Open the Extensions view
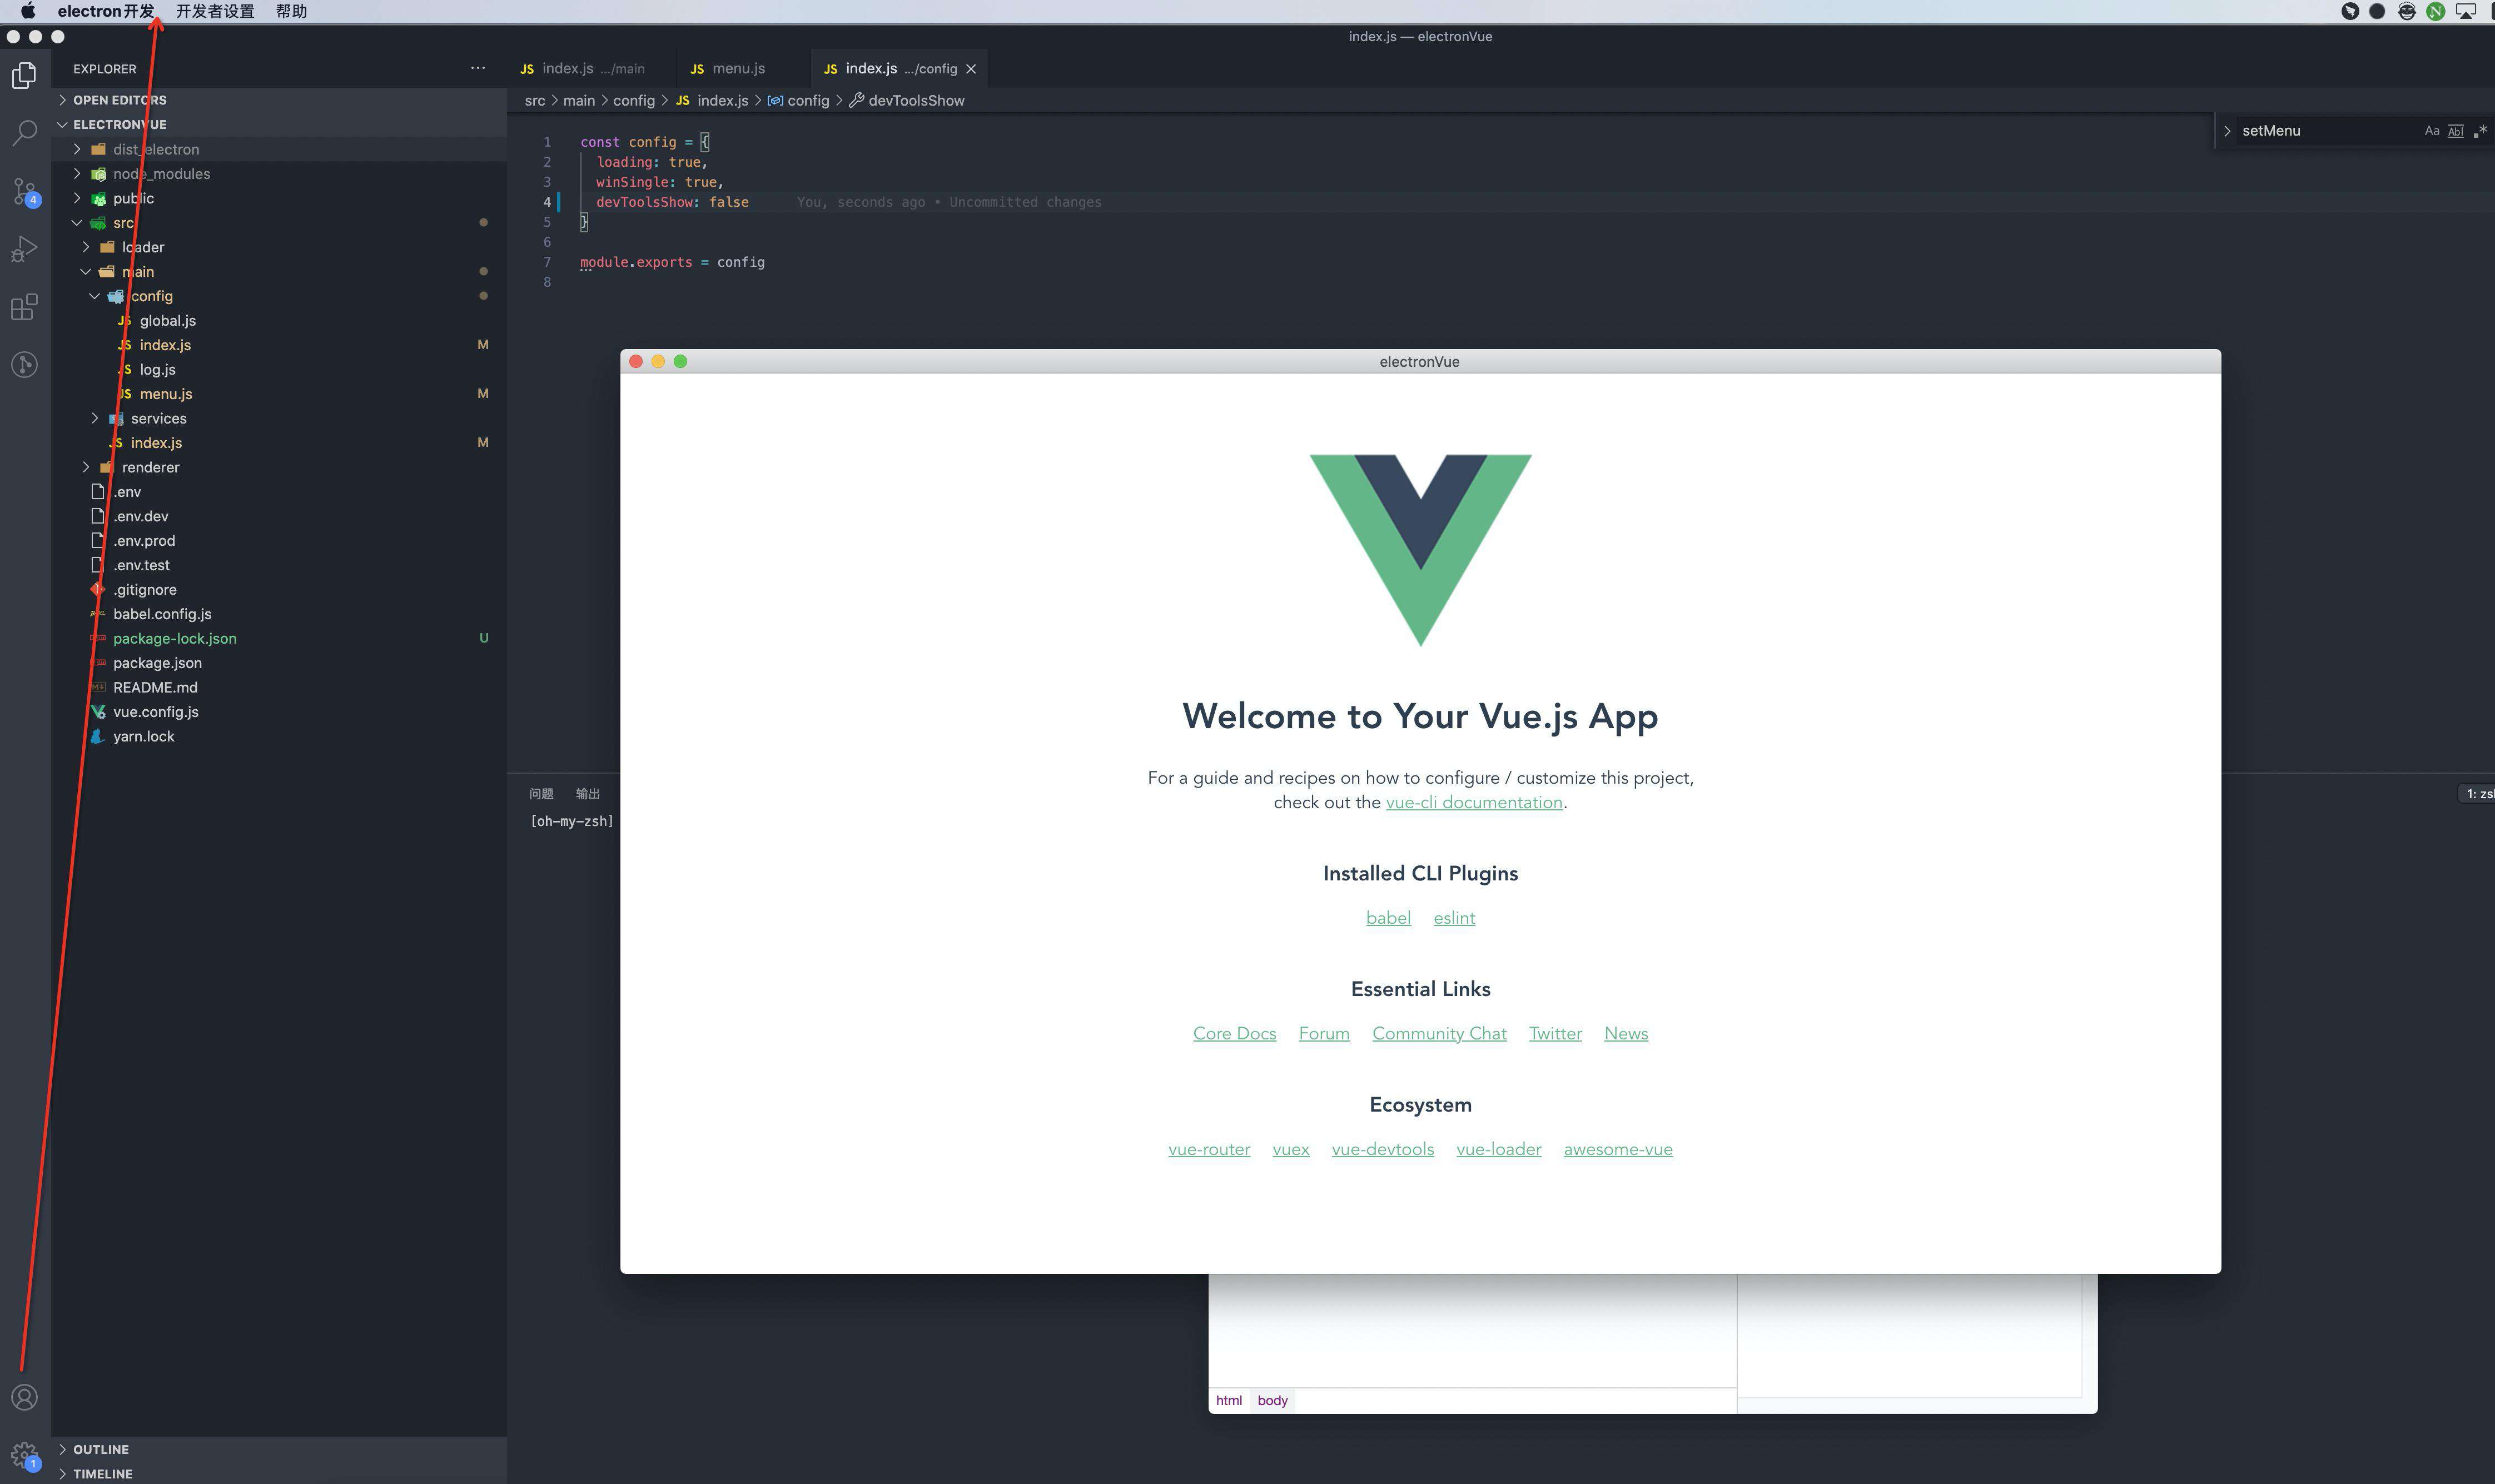 pos(24,307)
